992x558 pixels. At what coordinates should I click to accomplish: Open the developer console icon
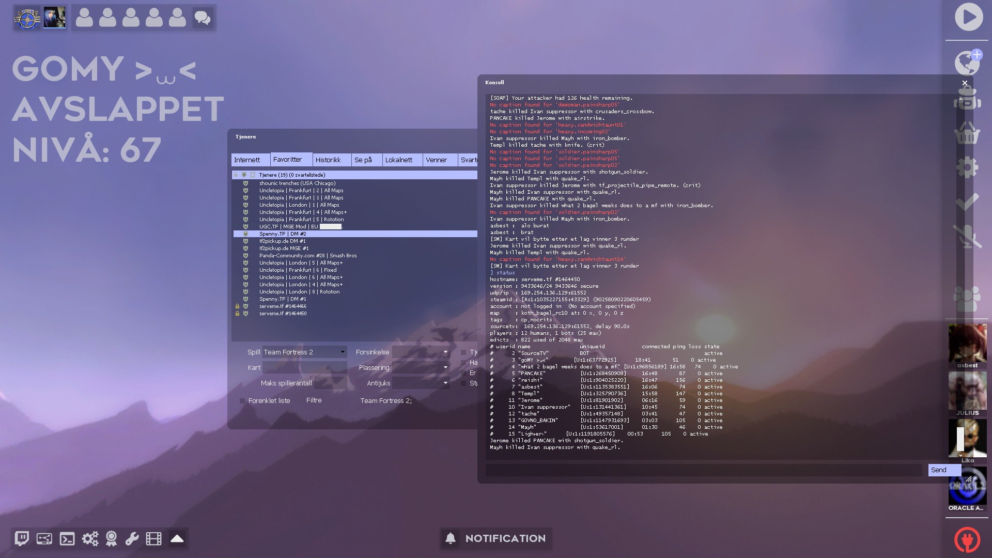(x=67, y=539)
